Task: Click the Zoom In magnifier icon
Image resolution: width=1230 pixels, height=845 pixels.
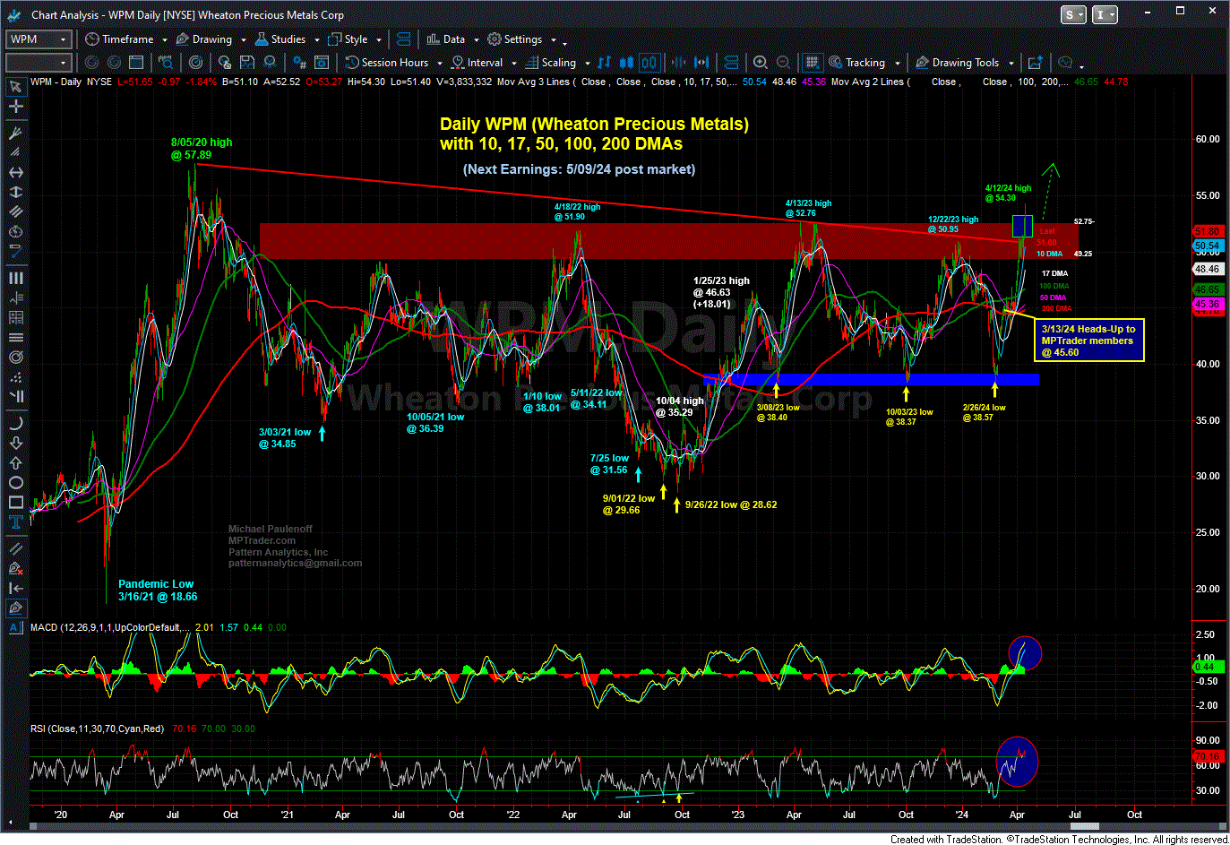Action: pyautogui.click(x=761, y=63)
